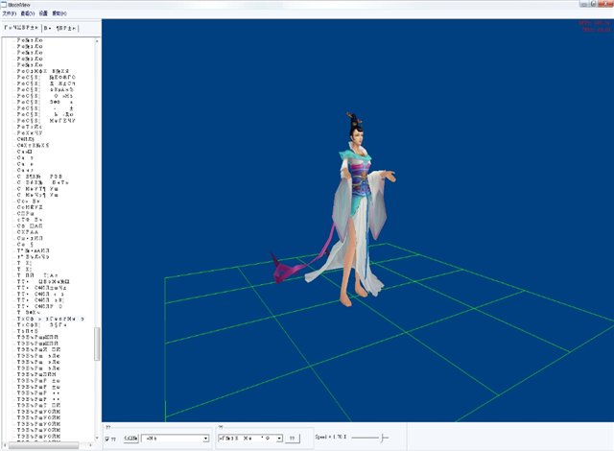Switch to the first tab above model list
The width and height of the screenshot is (614, 451).
[21, 28]
